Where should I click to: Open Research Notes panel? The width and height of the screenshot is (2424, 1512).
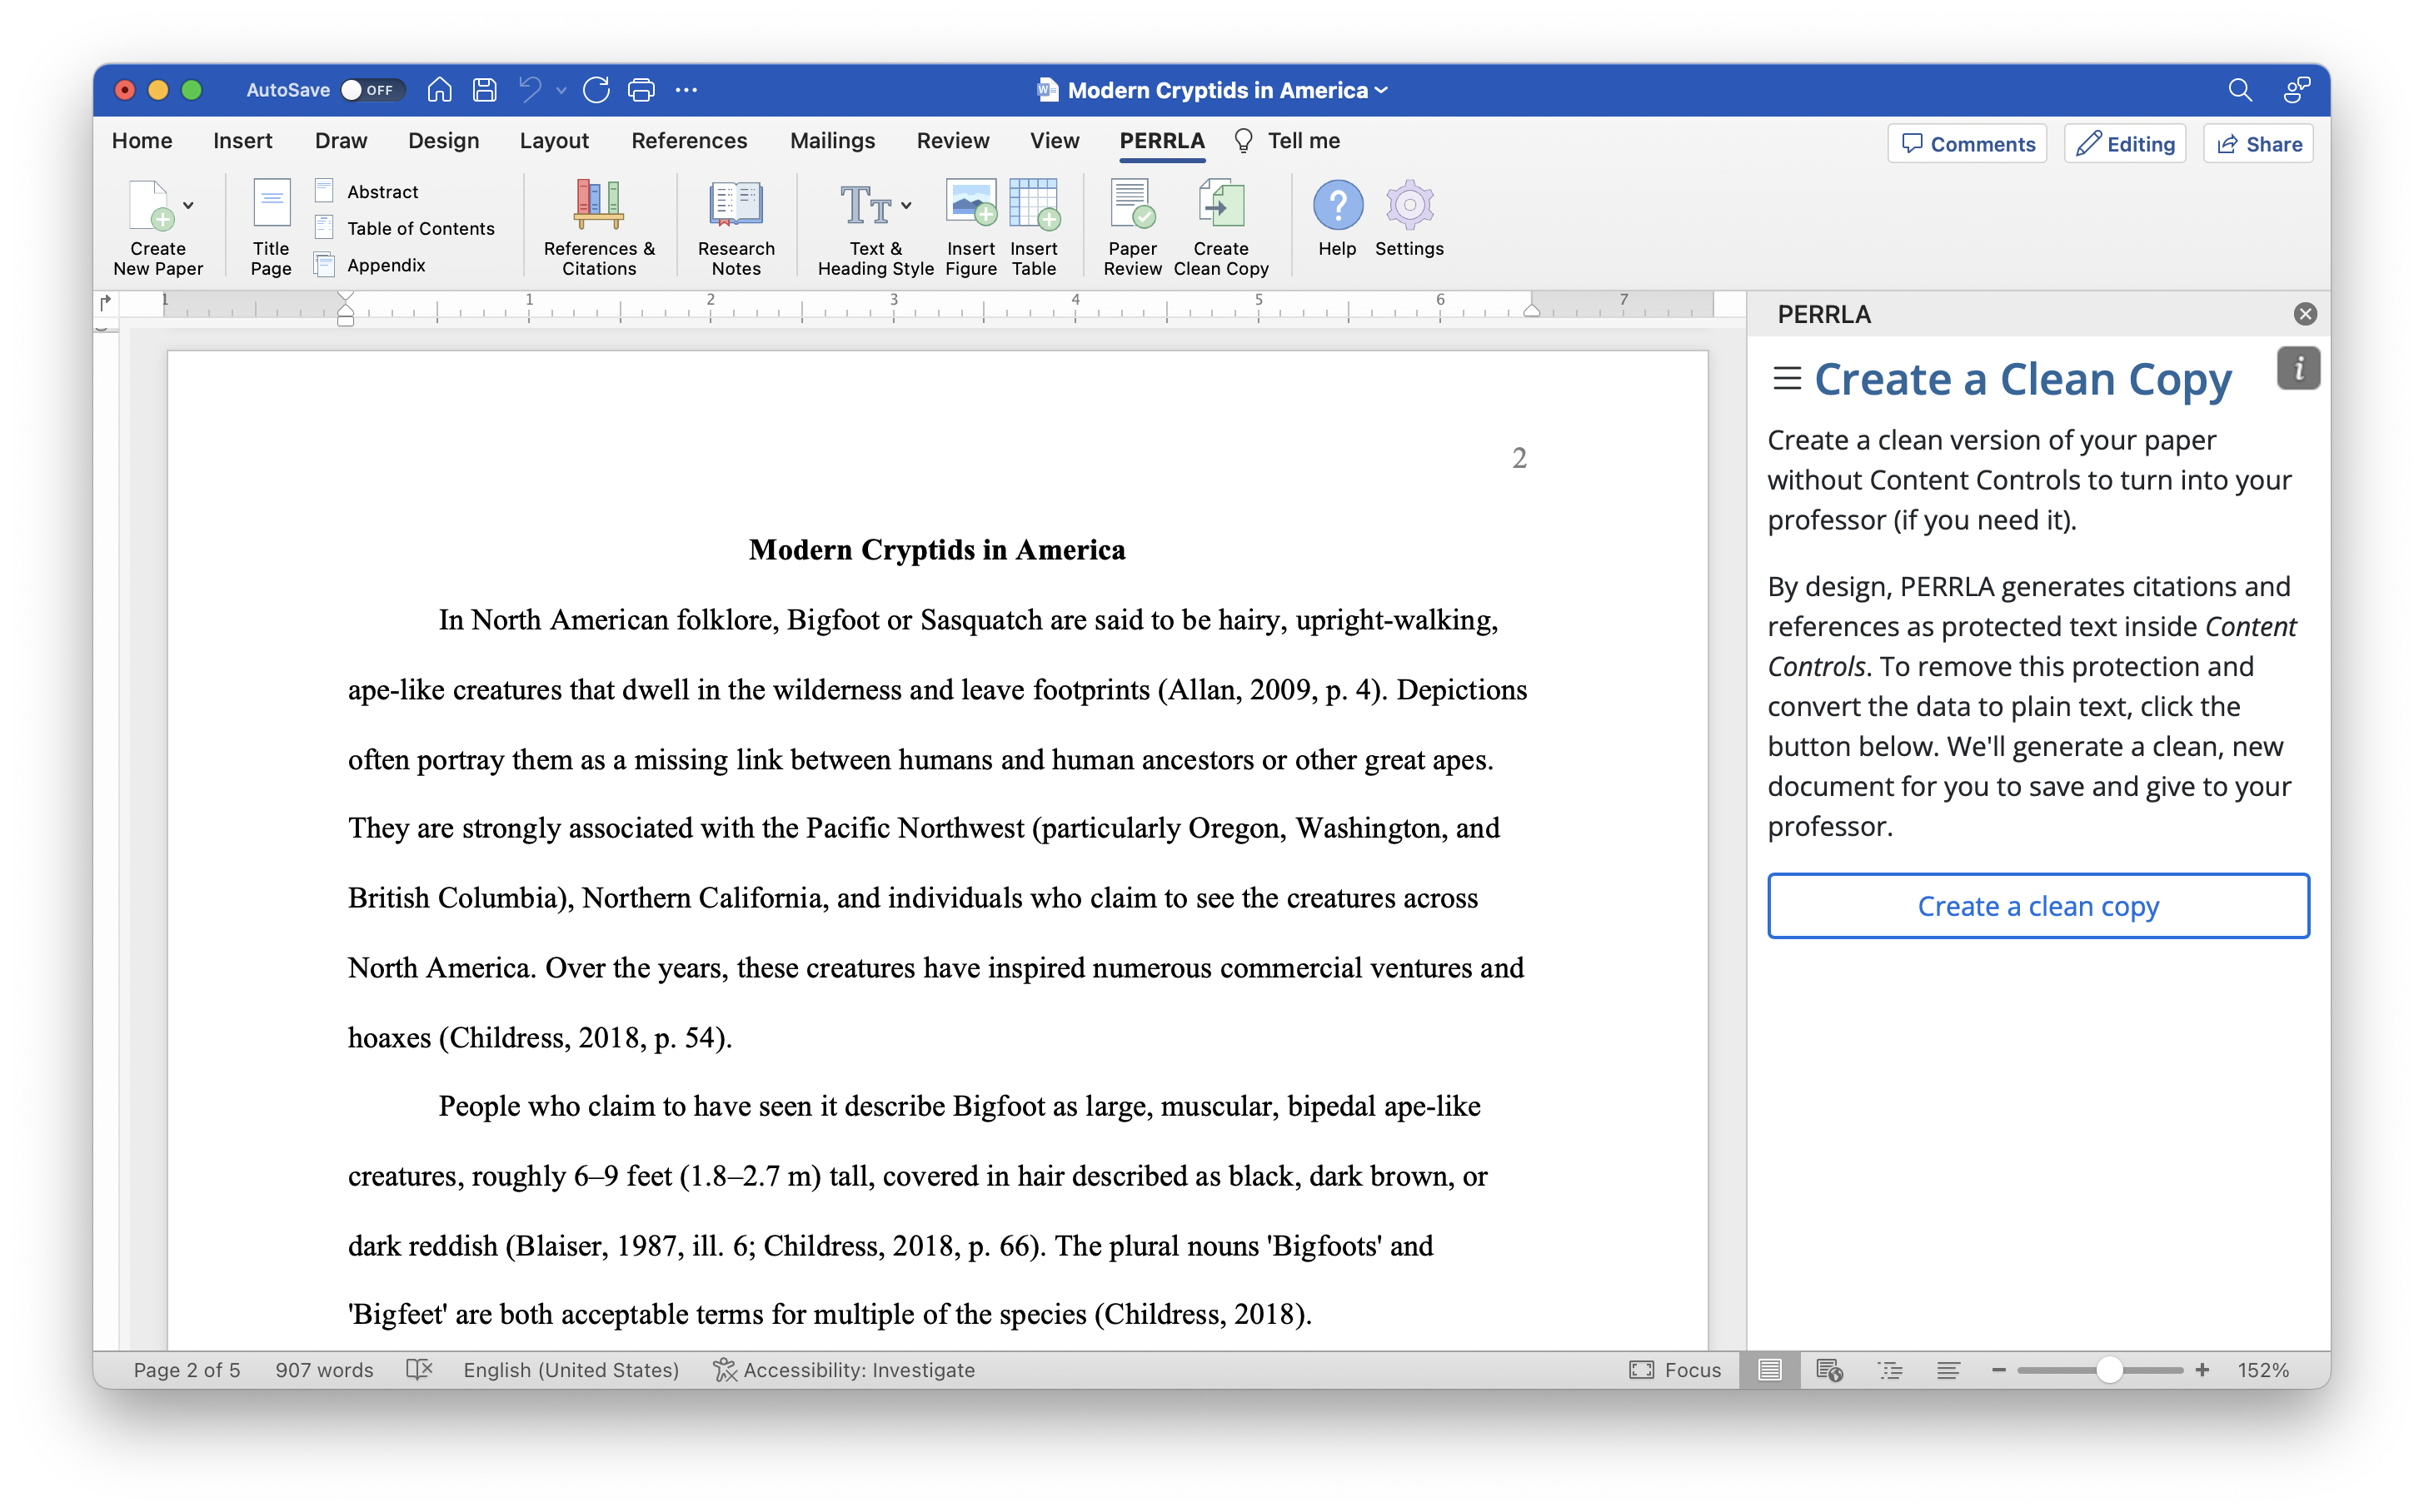click(736, 226)
